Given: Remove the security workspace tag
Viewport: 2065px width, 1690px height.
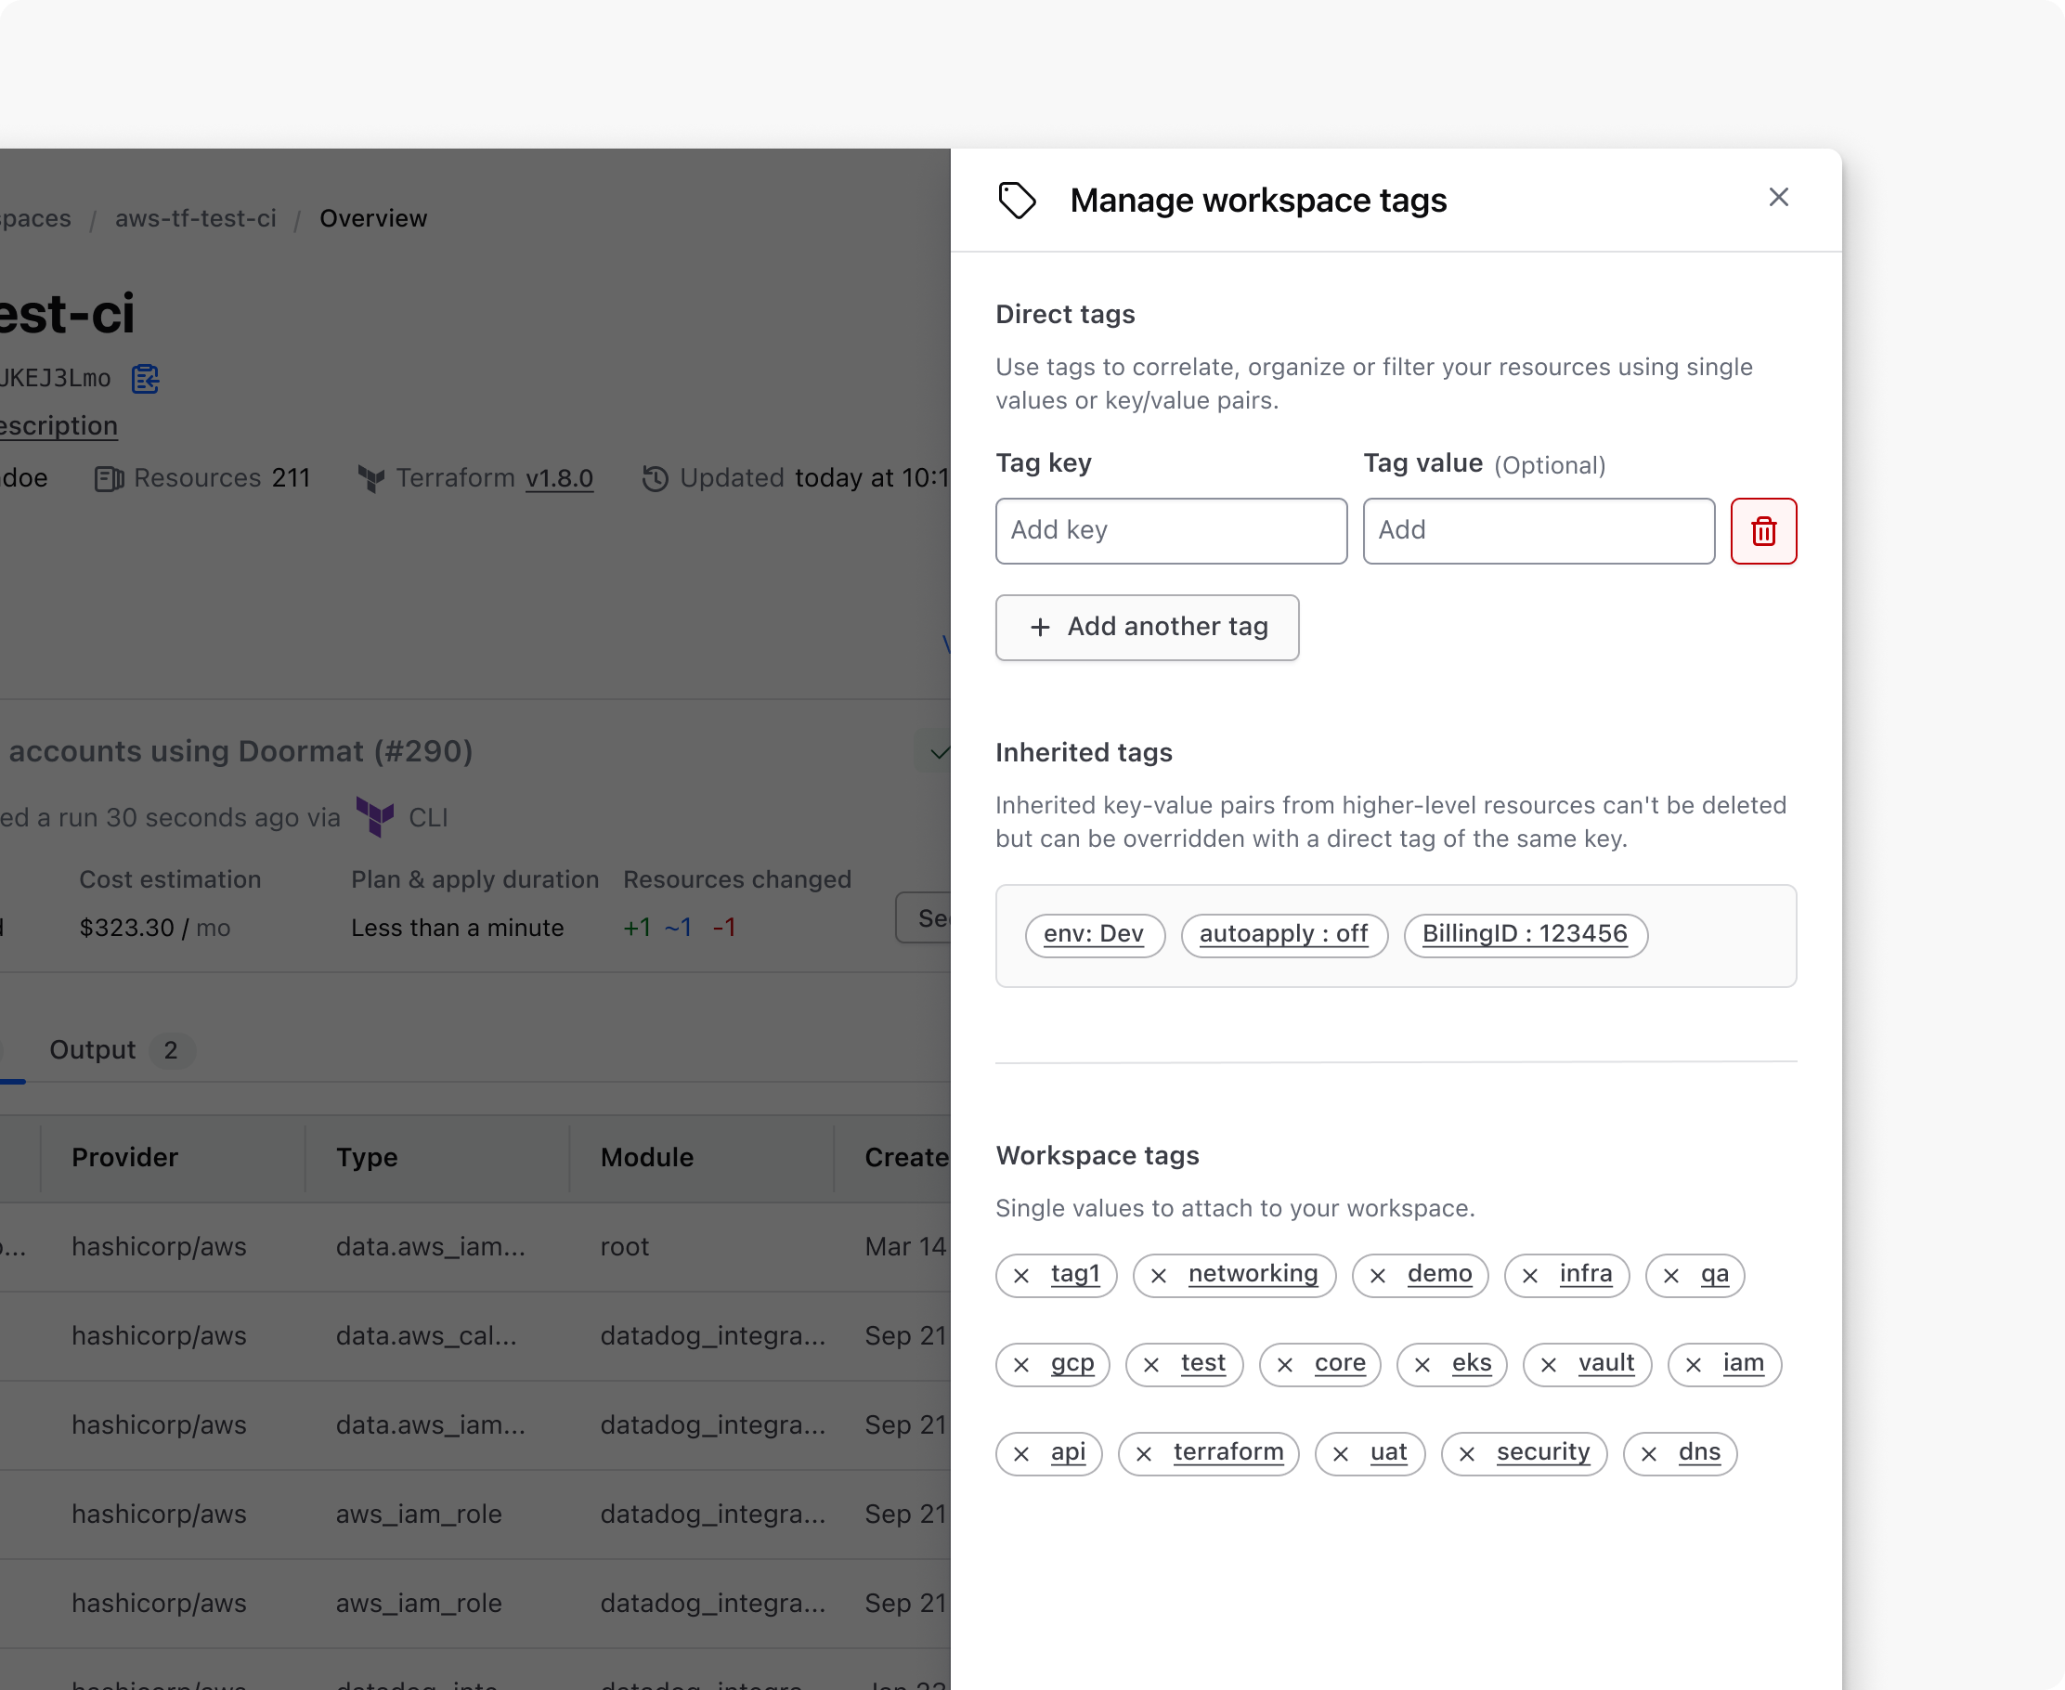Looking at the screenshot, I should (x=1467, y=1453).
